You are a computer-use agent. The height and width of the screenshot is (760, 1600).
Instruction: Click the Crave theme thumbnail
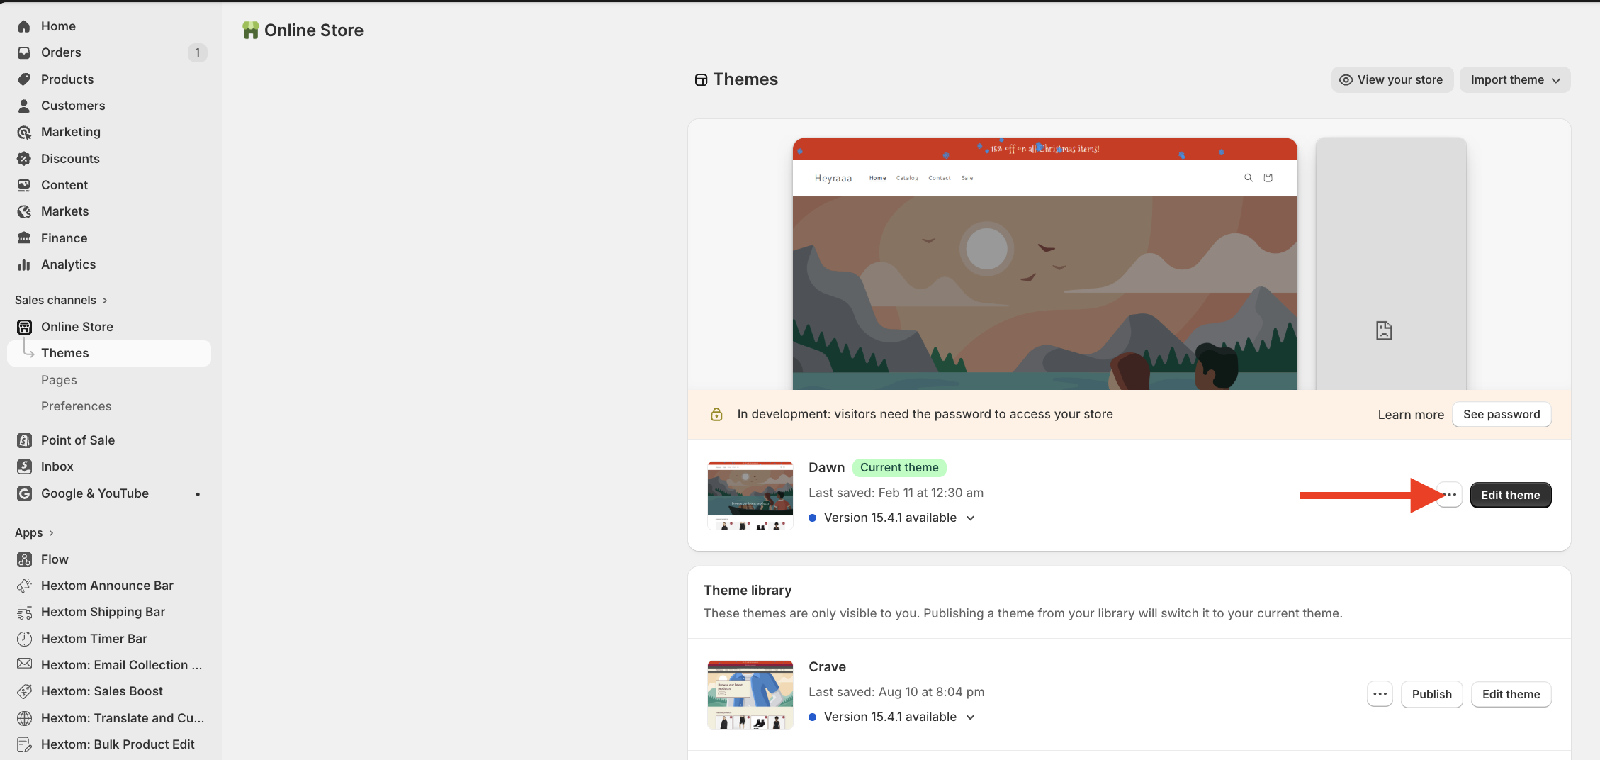[750, 694]
